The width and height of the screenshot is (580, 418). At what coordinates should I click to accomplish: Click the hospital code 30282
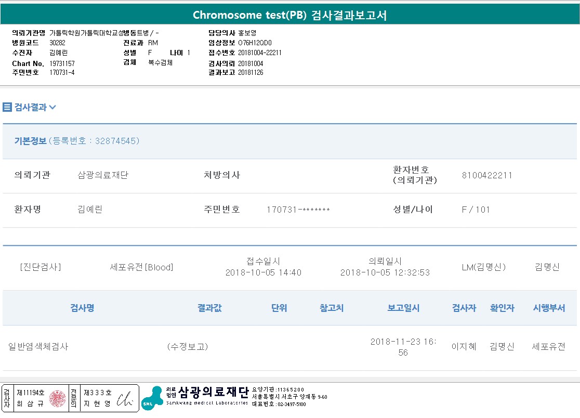[57, 43]
